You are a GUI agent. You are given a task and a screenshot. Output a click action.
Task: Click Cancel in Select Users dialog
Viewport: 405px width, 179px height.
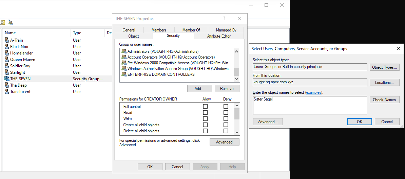pyautogui.click(x=387, y=121)
